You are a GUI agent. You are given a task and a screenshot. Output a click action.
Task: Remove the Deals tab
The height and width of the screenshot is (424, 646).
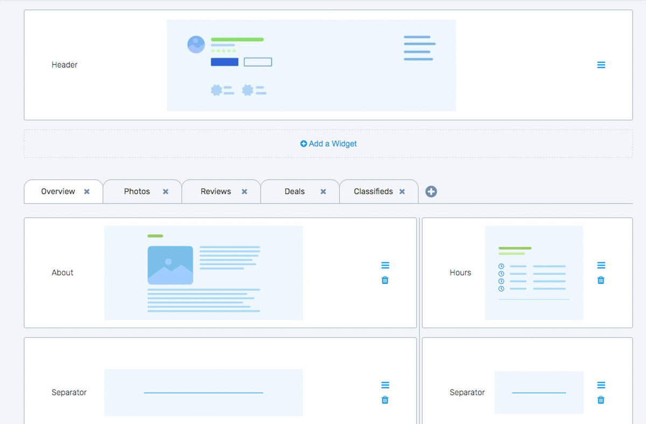(323, 192)
